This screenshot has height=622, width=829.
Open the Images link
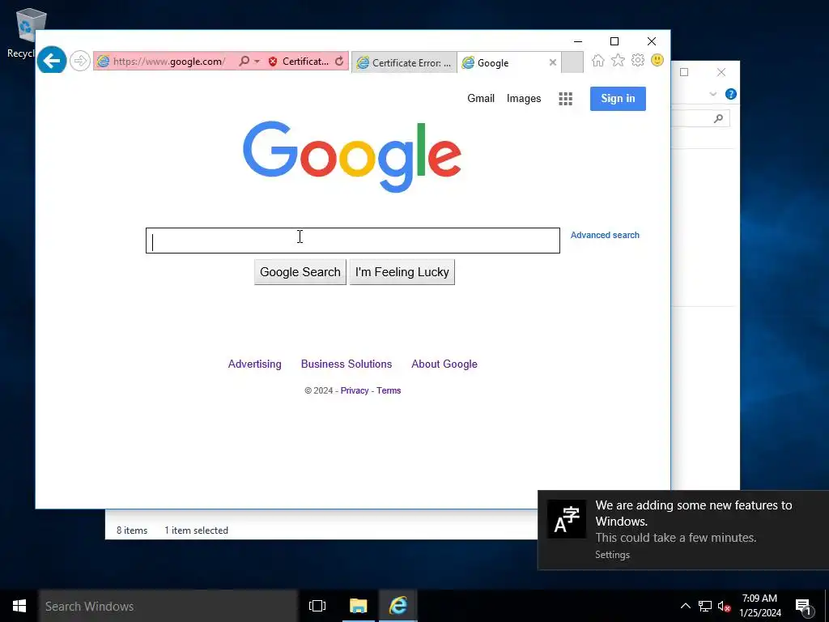tap(524, 98)
